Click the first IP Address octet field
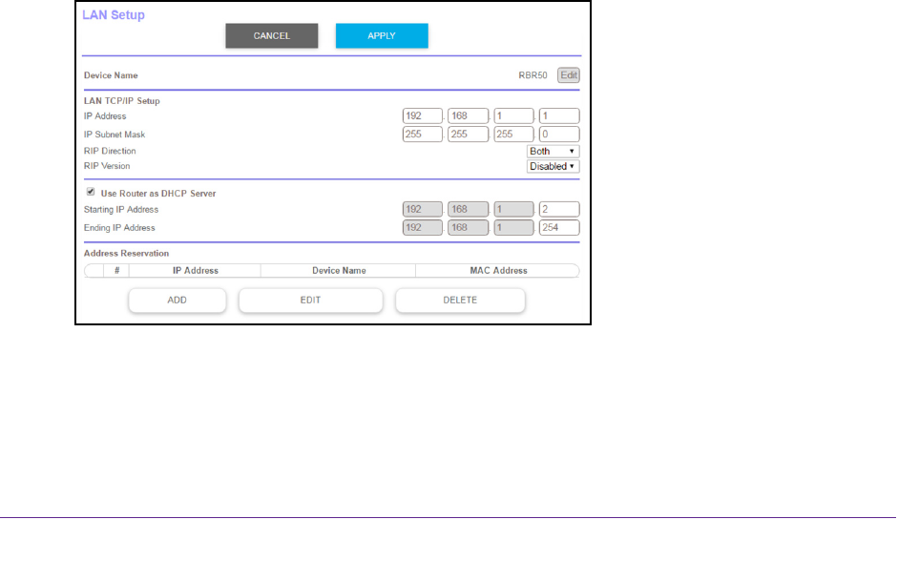 [423, 116]
